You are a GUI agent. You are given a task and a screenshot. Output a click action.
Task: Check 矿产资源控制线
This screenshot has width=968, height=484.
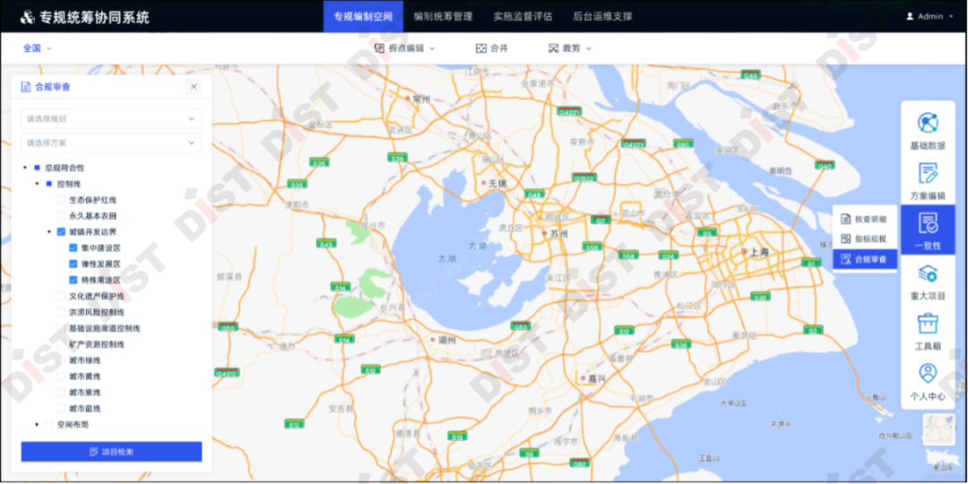[61, 344]
